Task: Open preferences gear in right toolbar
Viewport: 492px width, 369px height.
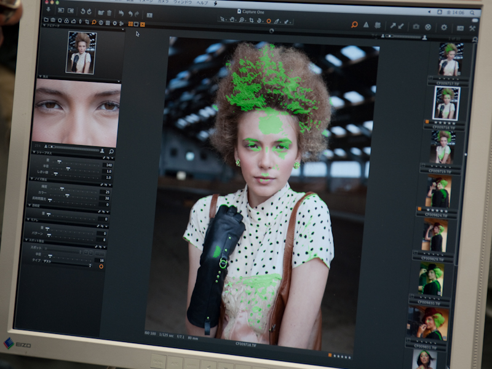Action: 443,27
